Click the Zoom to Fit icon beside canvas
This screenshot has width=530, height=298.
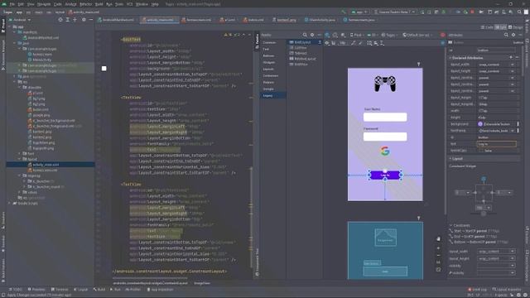click(x=438, y=270)
